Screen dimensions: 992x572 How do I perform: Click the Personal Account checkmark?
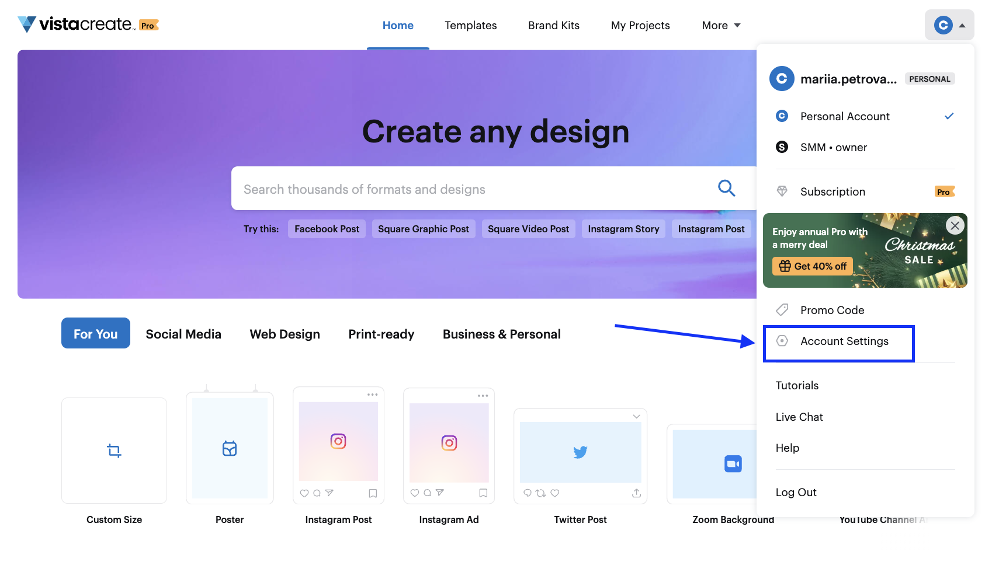pos(949,116)
